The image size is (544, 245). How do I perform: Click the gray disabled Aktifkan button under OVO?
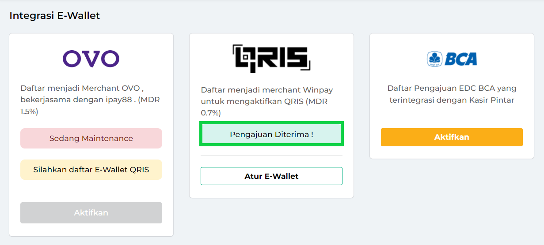(91, 213)
